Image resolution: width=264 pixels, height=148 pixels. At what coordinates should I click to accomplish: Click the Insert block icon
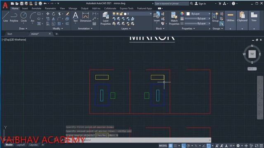(157, 17)
